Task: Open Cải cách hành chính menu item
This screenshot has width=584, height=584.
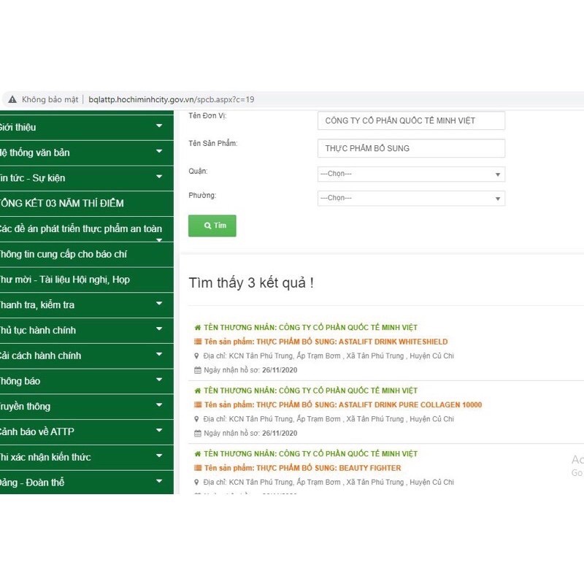Action: click(86, 356)
